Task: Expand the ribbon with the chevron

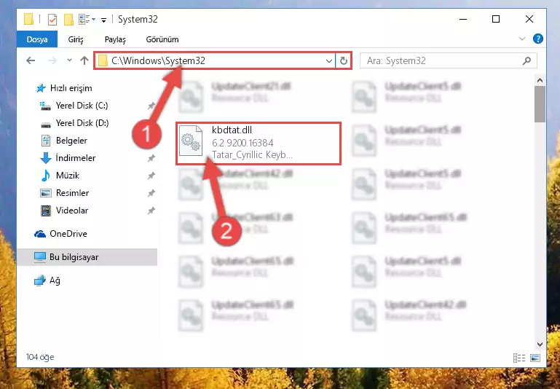Action: point(522,39)
